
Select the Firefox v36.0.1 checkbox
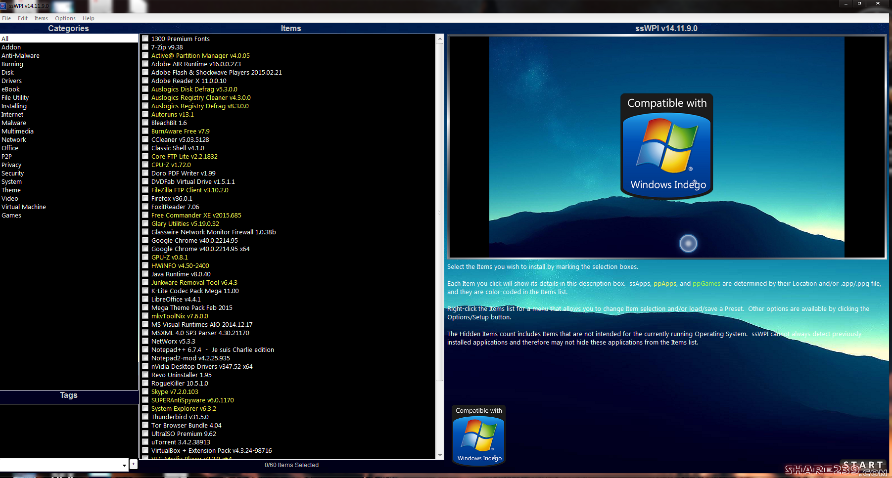(145, 198)
